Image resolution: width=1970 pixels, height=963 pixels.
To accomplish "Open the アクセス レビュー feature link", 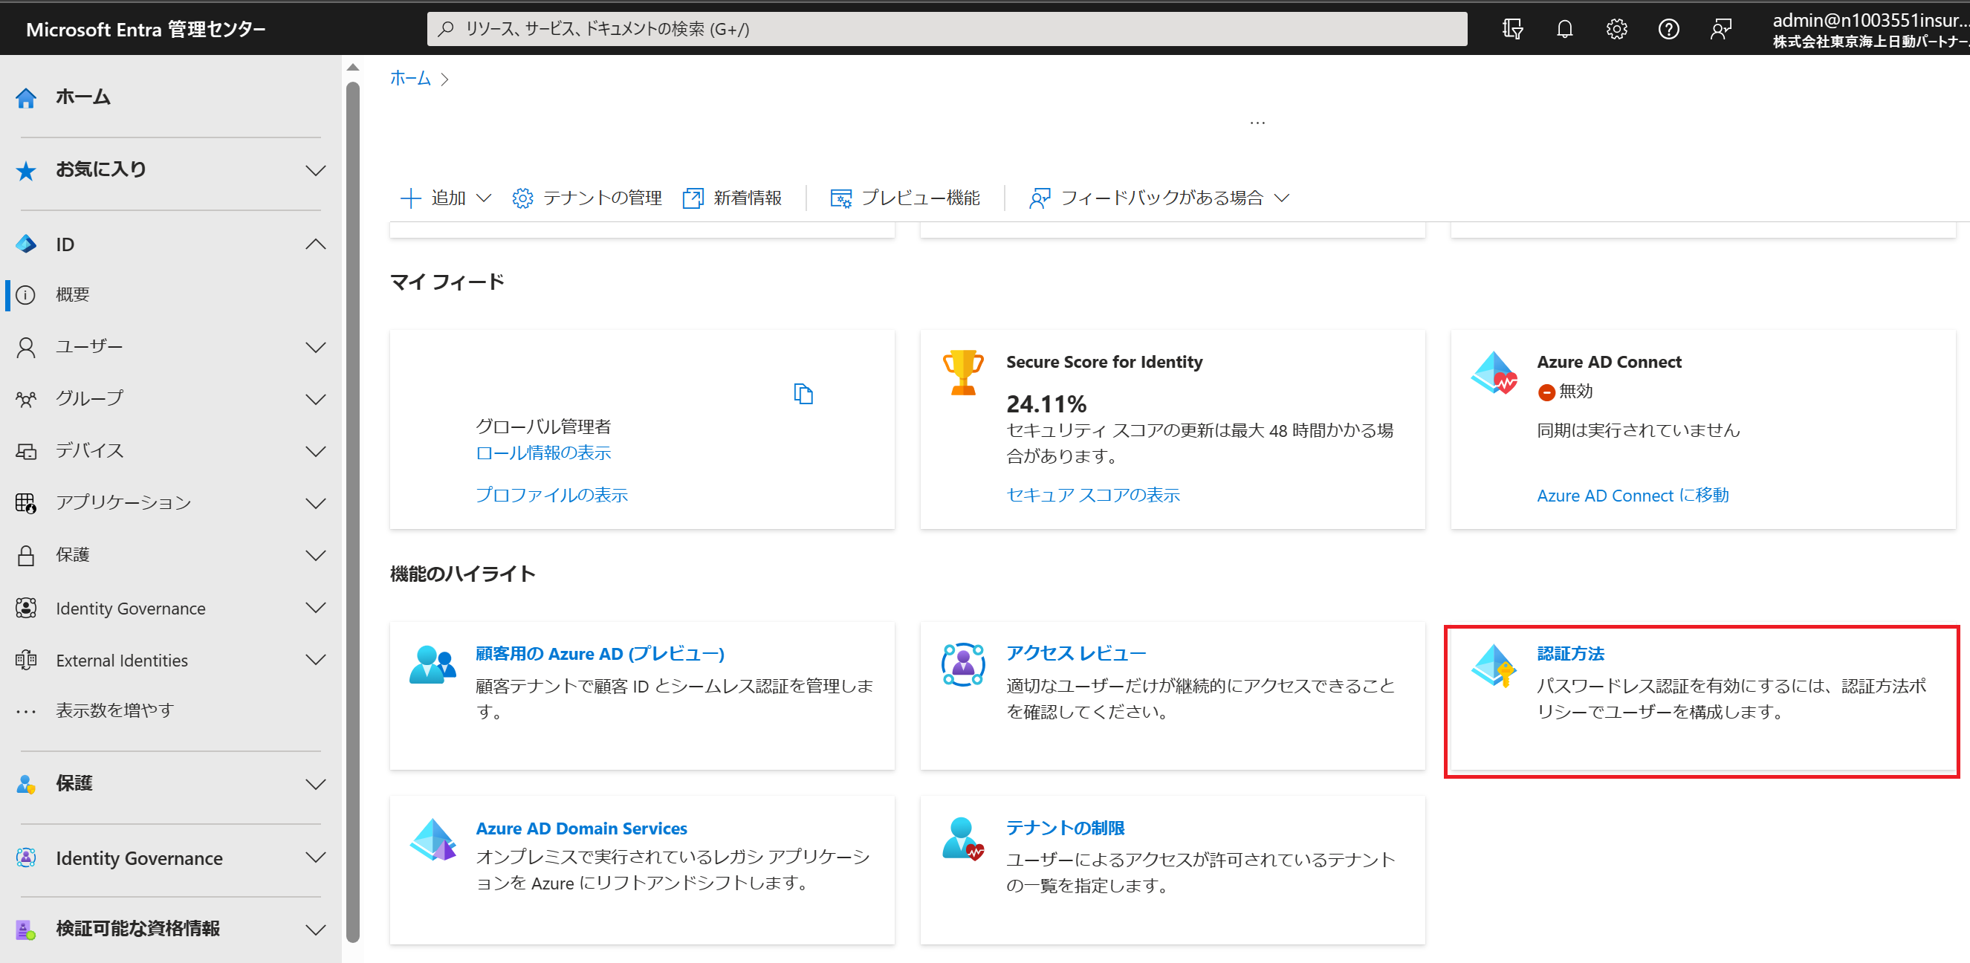I will pyautogui.click(x=1076, y=653).
